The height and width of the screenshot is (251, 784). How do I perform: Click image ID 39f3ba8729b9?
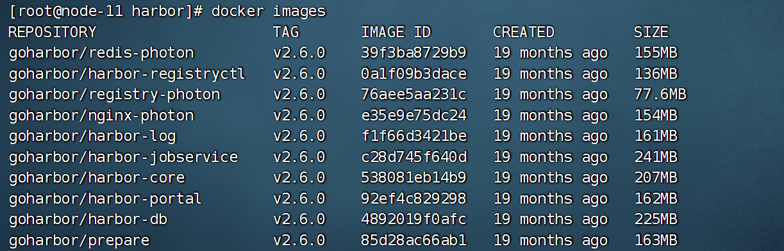(x=413, y=53)
